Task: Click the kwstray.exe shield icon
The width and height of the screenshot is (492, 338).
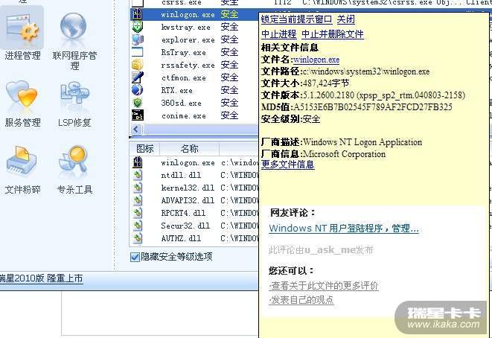Action: (138, 27)
